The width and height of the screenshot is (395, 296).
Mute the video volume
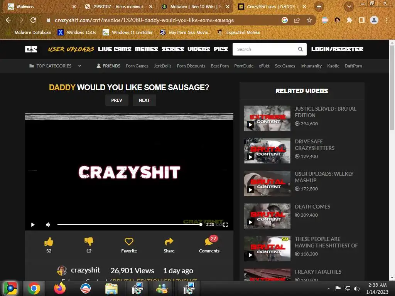pos(48,225)
